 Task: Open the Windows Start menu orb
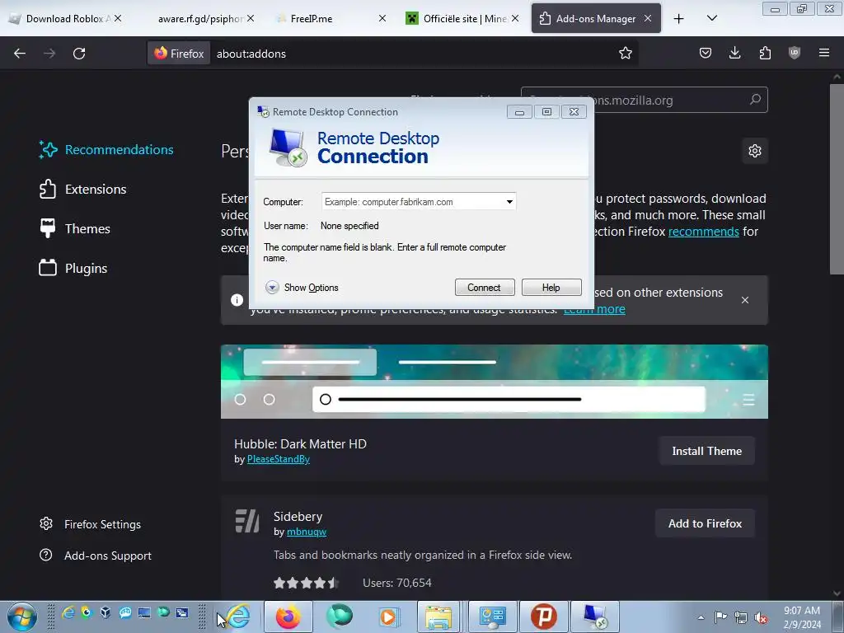22,617
